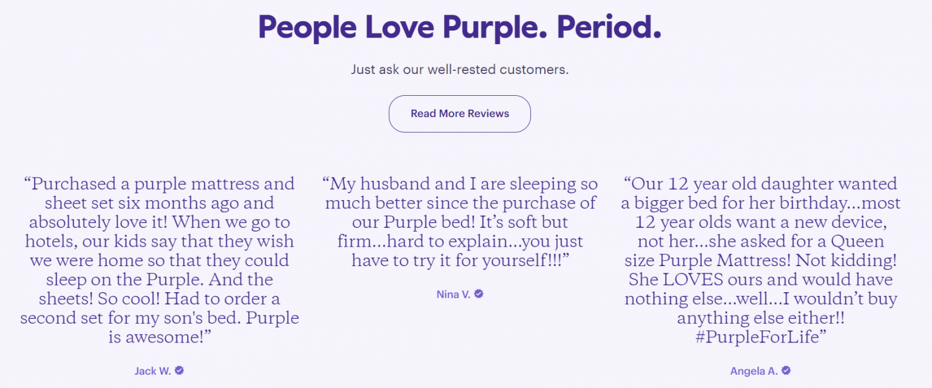Click the verified badge beside Jack W.

click(179, 370)
